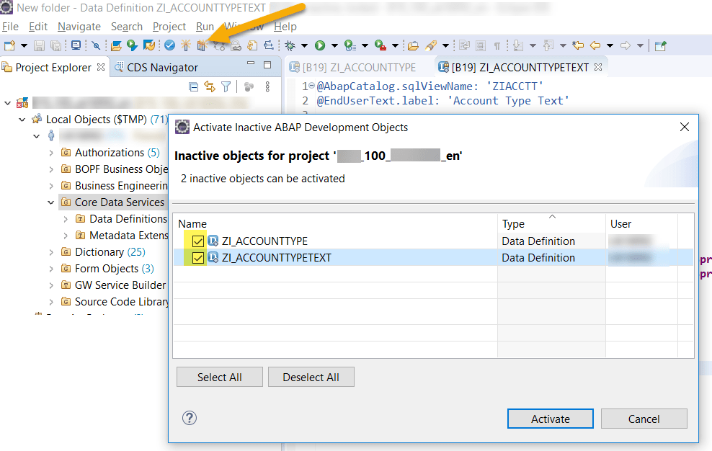Screen dimensions: 712x451
Task: Open the Project menu
Action: coord(169,27)
